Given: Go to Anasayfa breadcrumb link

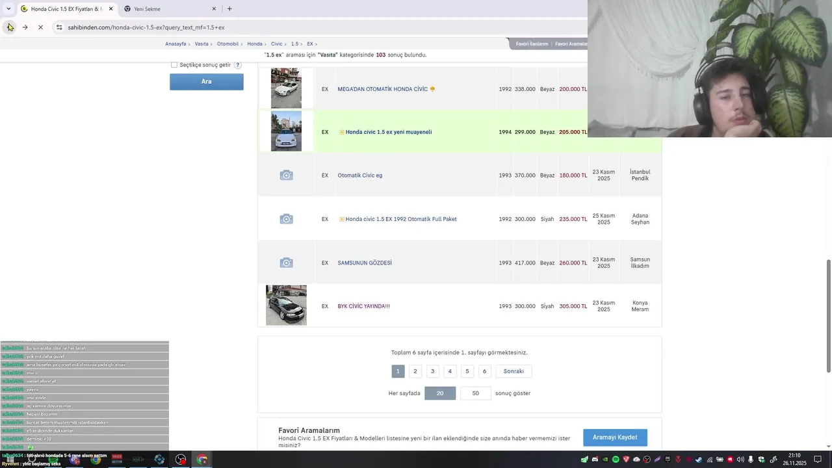Looking at the screenshot, I should tap(175, 44).
